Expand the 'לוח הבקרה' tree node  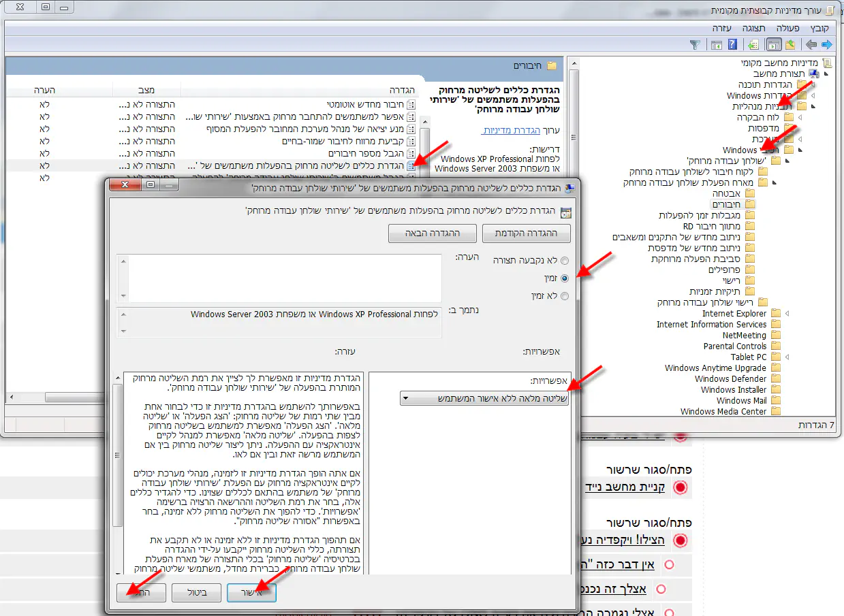(800, 117)
